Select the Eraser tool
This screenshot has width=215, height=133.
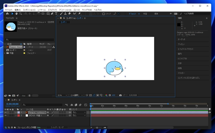point(69,13)
